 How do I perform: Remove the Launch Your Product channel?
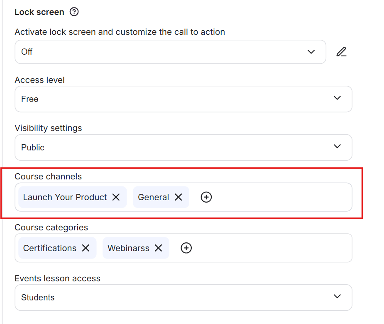116,197
